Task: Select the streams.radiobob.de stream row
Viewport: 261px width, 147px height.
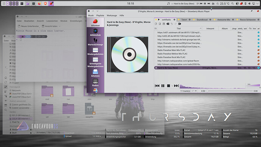Action: pyautogui.click(x=207, y=39)
